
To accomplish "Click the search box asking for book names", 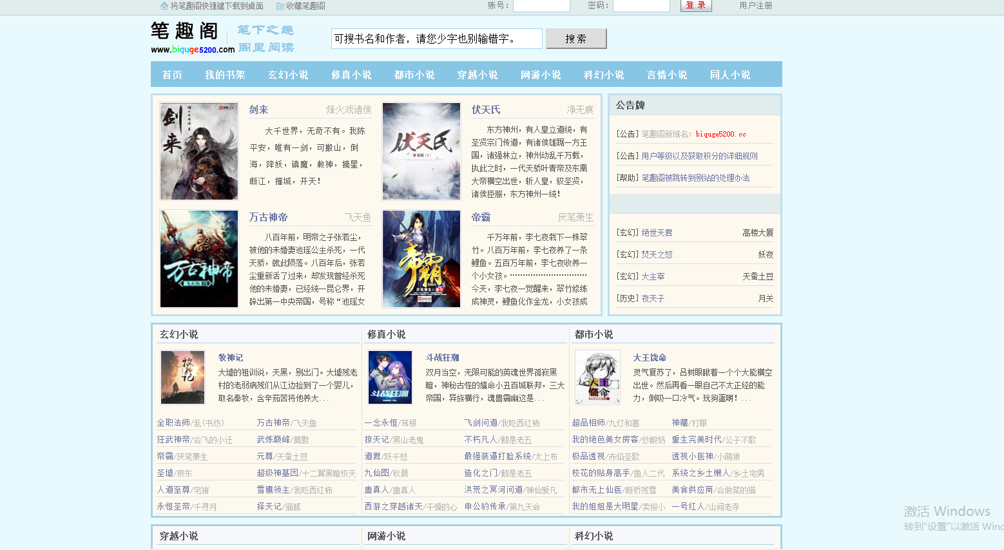I will coord(436,38).
